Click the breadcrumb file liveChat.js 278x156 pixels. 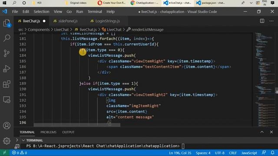(86, 29)
